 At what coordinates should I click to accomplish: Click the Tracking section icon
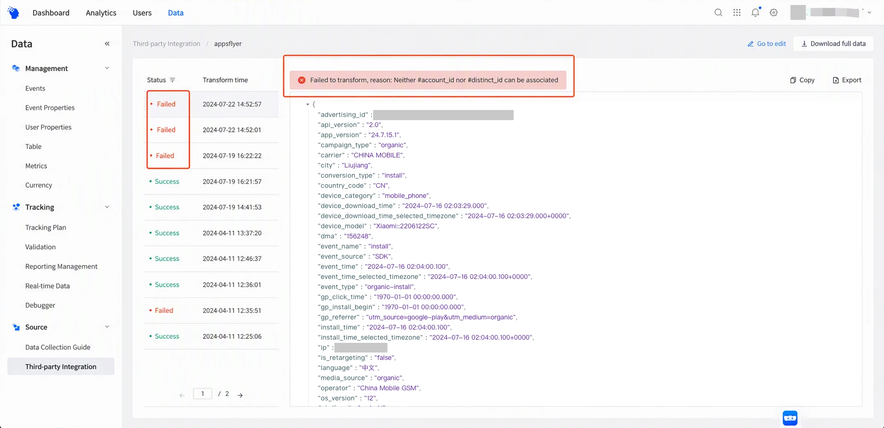(16, 207)
